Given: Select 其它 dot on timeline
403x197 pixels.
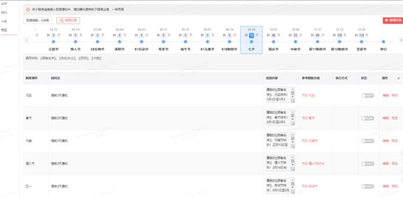Looking at the screenshot, I should tap(384, 42).
